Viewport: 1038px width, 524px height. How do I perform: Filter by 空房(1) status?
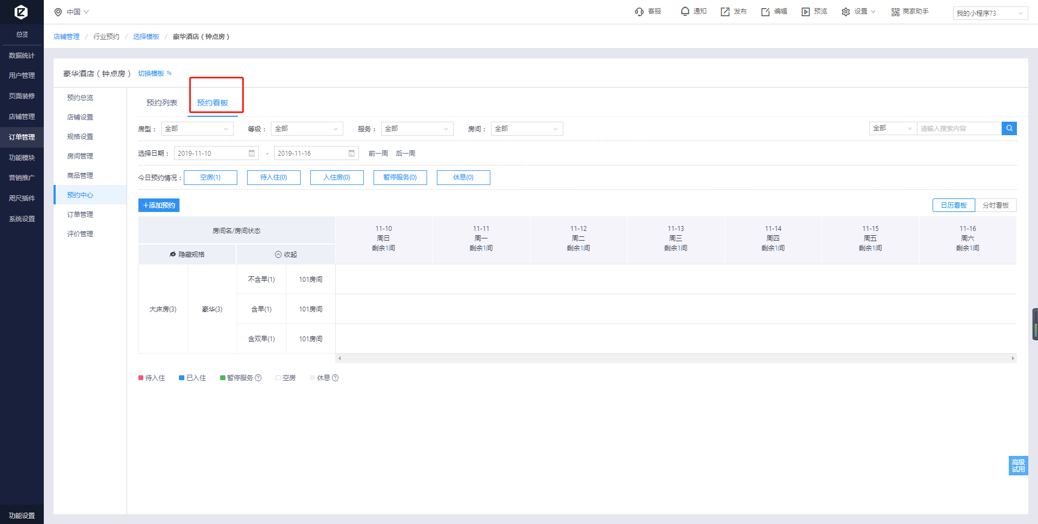point(210,177)
